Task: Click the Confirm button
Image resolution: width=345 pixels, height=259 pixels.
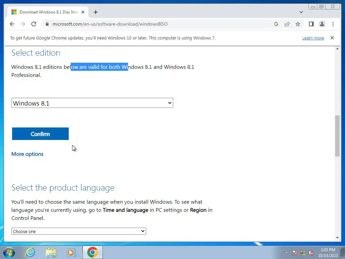Action: pos(40,134)
